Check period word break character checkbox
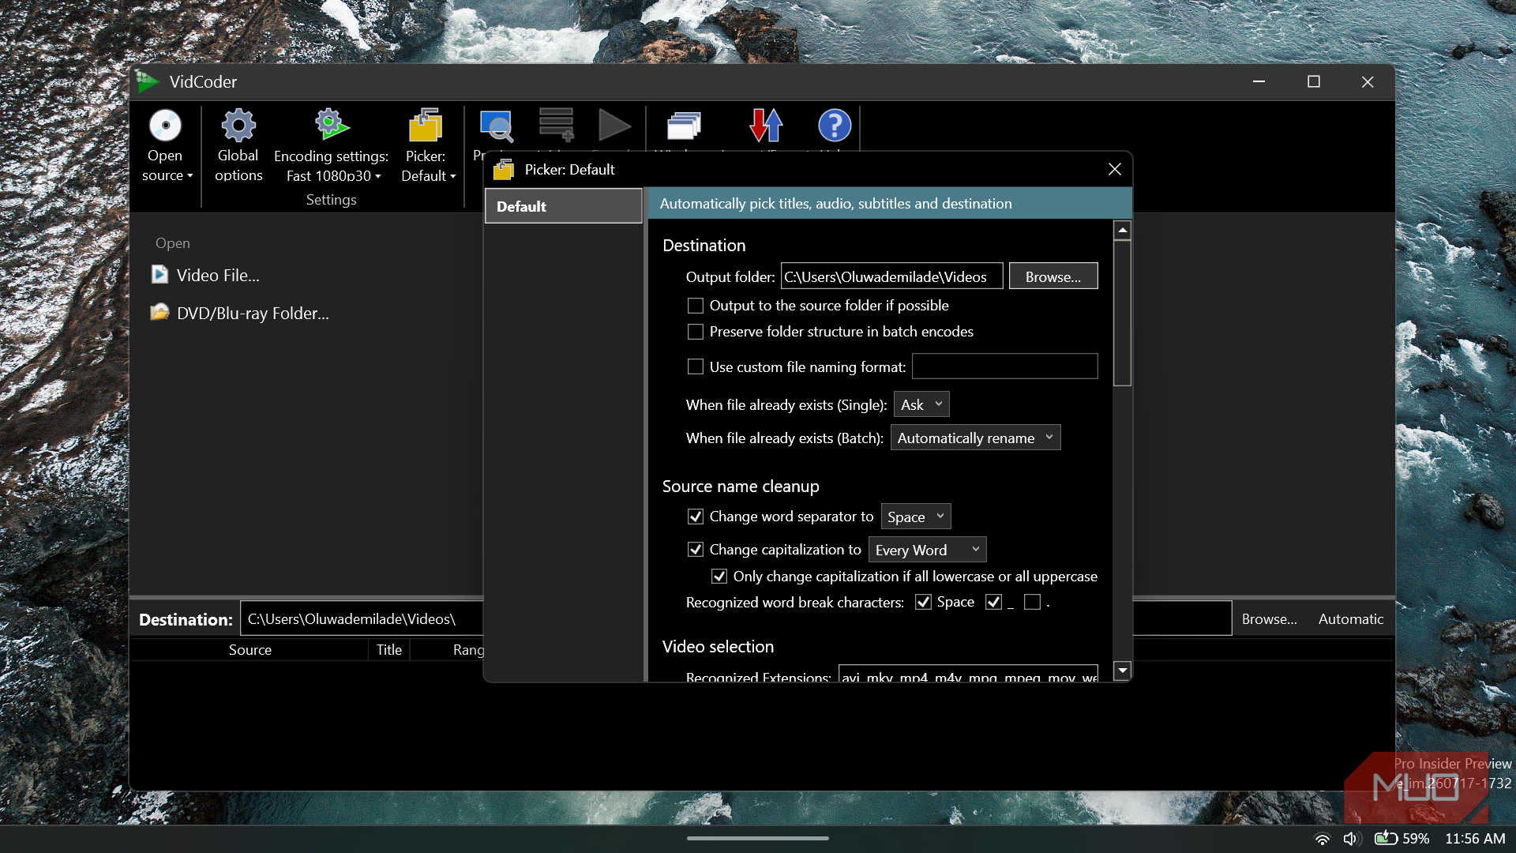 click(1032, 602)
